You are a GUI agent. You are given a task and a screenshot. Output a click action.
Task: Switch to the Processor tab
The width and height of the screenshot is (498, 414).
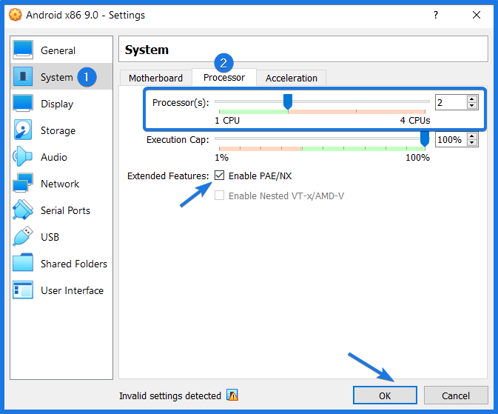pos(224,77)
